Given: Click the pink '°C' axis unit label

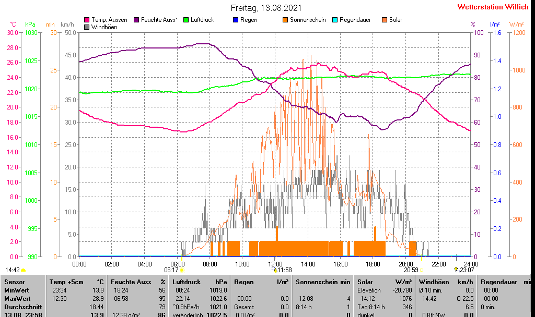Looking at the screenshot, I should (13, 25).
